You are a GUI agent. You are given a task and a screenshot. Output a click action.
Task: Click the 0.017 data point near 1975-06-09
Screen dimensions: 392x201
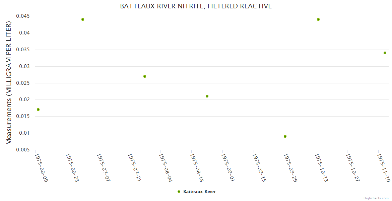[38, 110]
